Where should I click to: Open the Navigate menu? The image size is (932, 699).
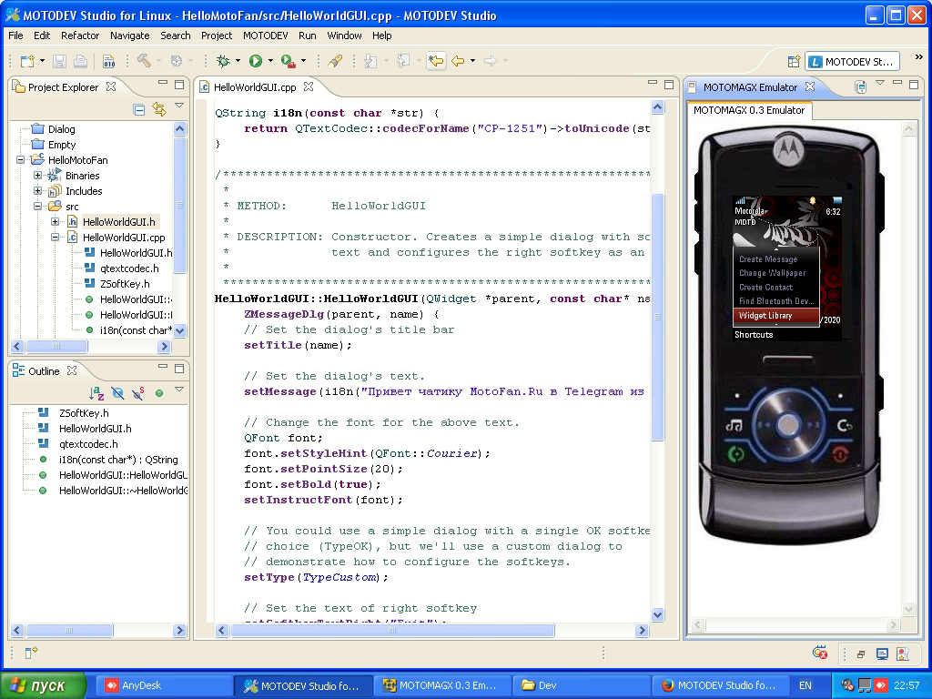click(x=129, y=35)
